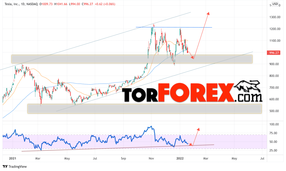
Task: Click the 2022 time axis label
Action: click(x=180, y=158)
